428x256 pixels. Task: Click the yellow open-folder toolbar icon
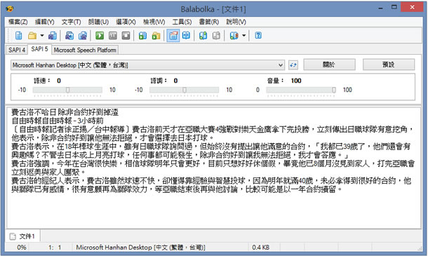coord(32,36)
